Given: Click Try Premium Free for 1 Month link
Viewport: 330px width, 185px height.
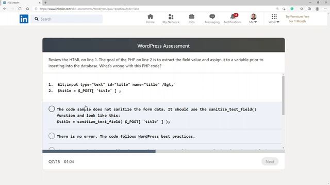Looking at the screenshot, I should 298,19.
